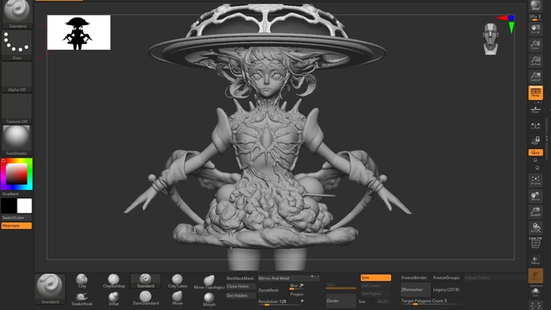Viewport: 551px width, 310px height.
Task: Select the black secondary color swatch
Action: (x=8, y=206)
